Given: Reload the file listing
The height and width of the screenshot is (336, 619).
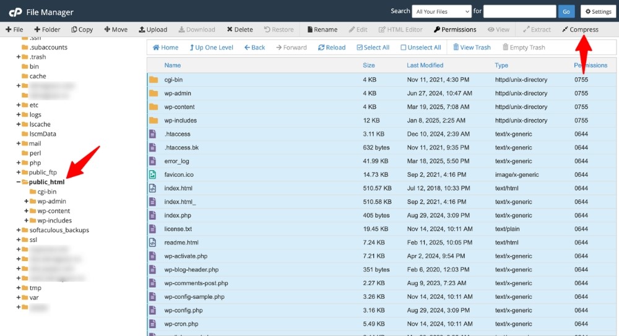Looking at the screenshot, I should (x=332, y=48).
